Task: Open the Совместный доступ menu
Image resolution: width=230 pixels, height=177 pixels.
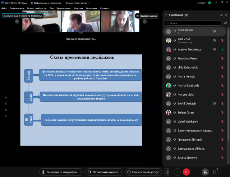Action: click(37, 8)
